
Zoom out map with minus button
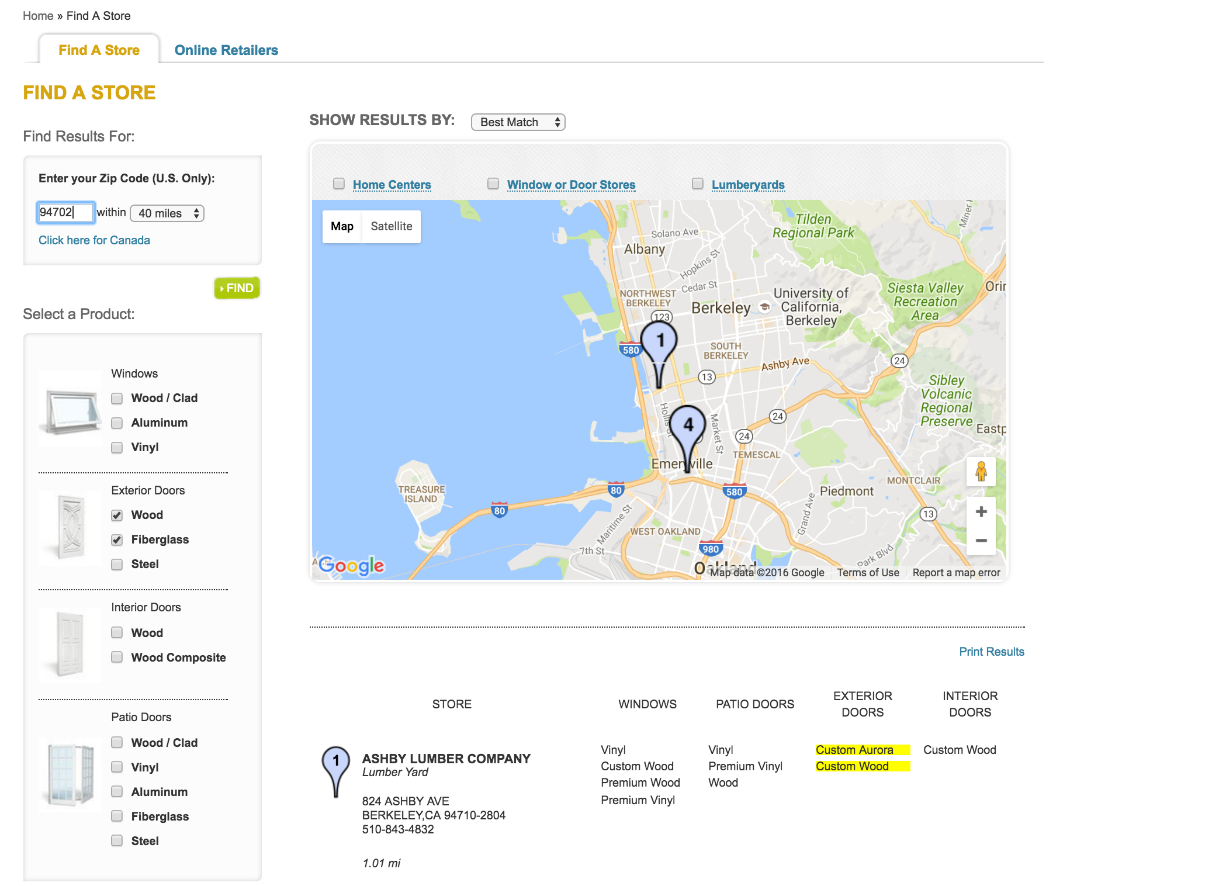pyautogui.click(x=981, y=541)
